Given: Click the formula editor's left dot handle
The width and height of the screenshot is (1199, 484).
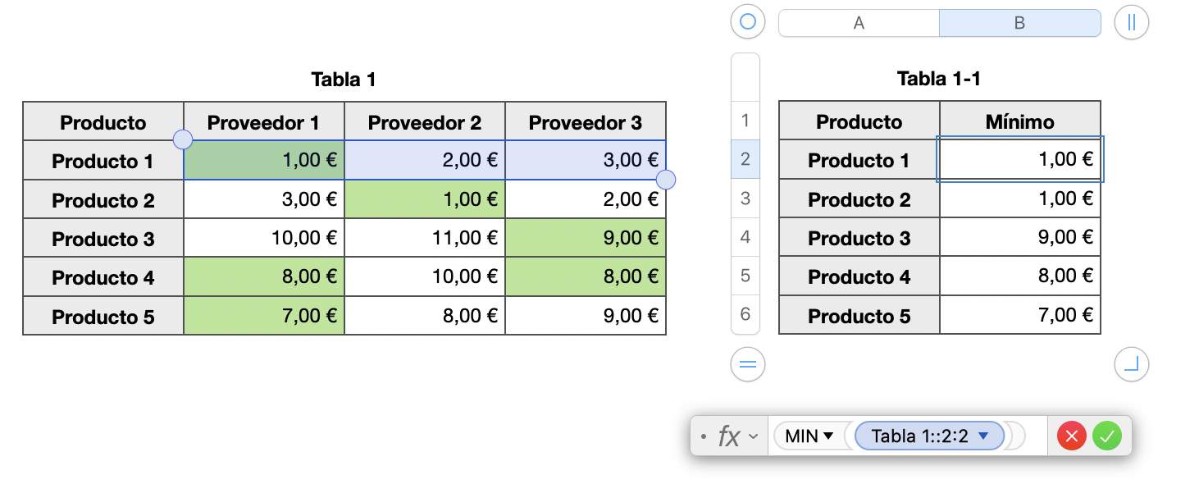Looking at the screenshot, I should pyautogui.click(x=704, y=436).
